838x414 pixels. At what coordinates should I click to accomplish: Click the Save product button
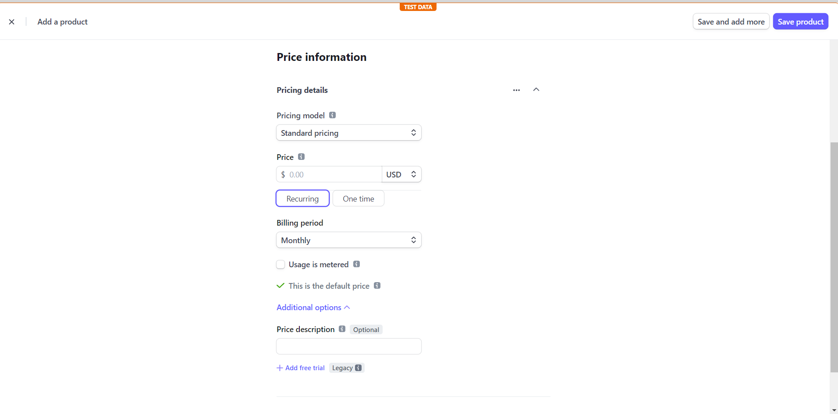800,21
